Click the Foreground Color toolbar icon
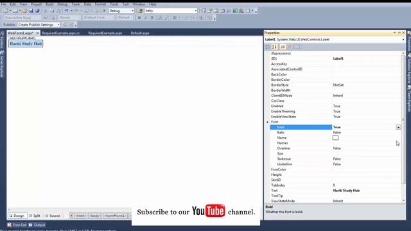This screenshot has width=411, height=231. click(160, 18)
